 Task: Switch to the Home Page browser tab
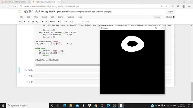[x=16, y=2]
